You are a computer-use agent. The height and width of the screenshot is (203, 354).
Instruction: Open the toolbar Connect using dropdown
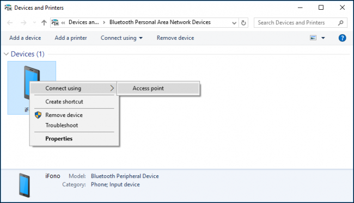(121, 38)
